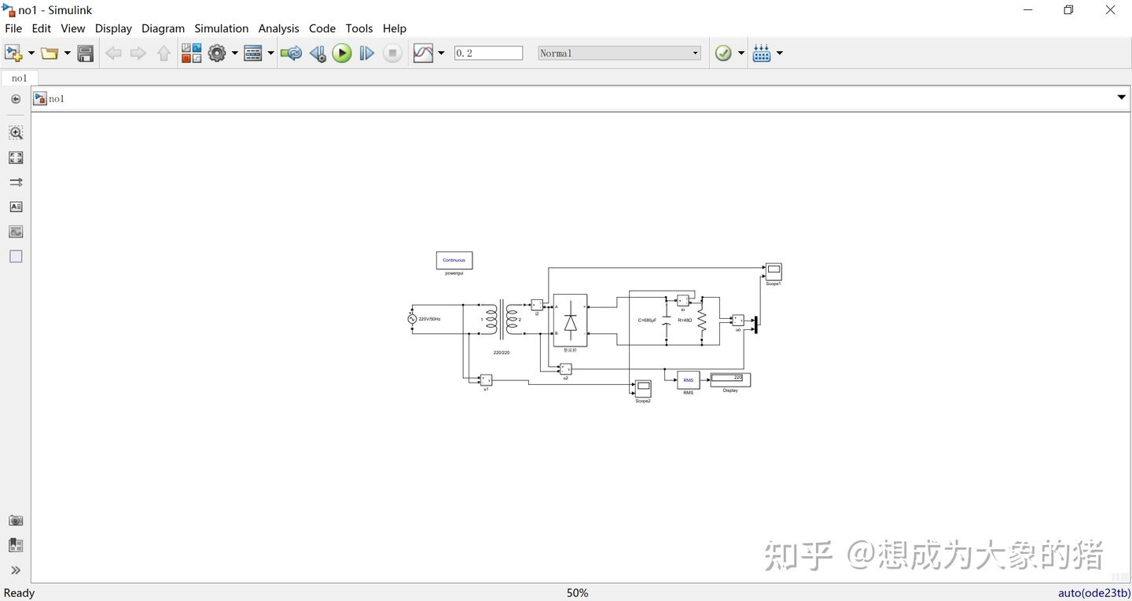Select the no1 tab

coord(19,78)
